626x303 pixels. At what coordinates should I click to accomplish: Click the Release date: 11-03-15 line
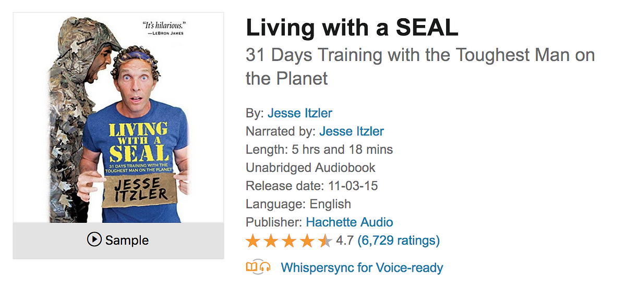[x=312, y=186]
